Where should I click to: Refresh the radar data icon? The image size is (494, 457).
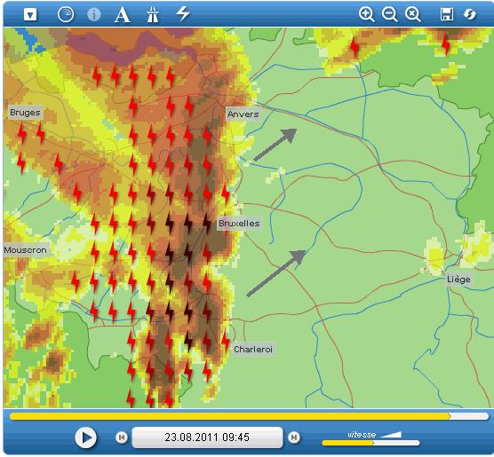point(469,14)
